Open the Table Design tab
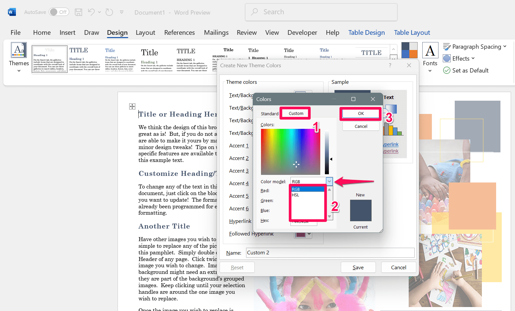 366,32
